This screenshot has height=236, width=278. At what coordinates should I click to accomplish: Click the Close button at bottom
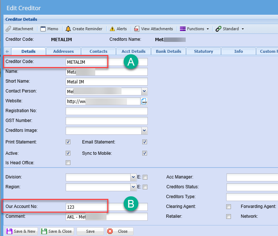point(120,231)
